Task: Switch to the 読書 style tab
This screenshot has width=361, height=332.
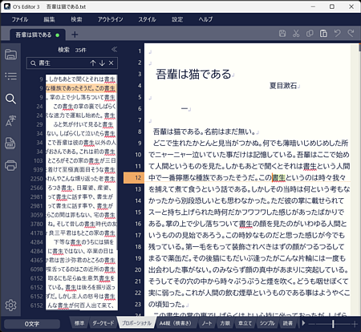Action: (x=288, y=323)
